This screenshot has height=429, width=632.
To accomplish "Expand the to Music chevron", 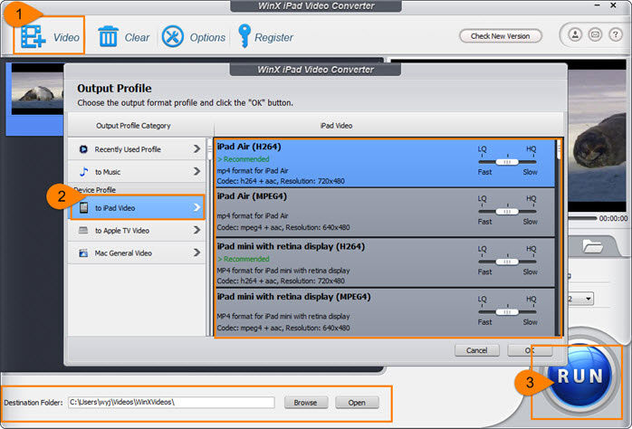I will pyautogui.click(x=196, y=172).
